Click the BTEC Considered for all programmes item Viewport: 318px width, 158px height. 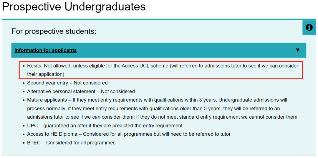(x=71, y=143)
